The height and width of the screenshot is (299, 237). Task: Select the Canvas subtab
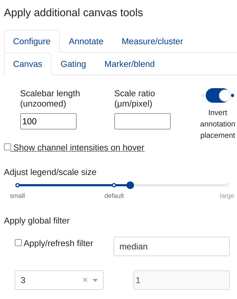[x=28, y=64]
